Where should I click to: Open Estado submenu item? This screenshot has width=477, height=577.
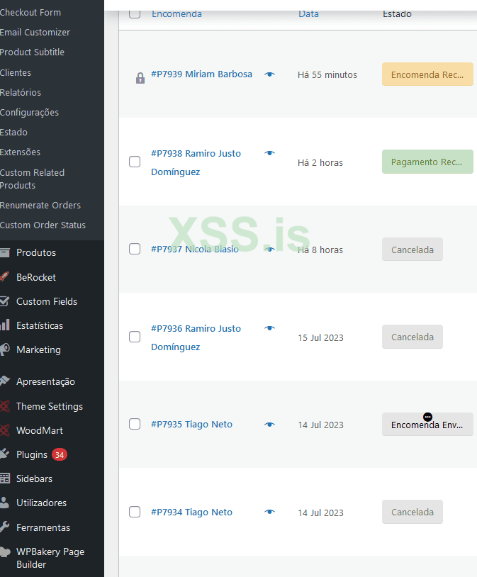coord(13,132)
